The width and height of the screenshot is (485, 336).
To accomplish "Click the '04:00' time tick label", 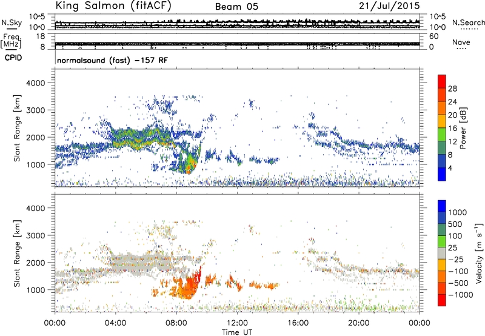I will [115, 323].
